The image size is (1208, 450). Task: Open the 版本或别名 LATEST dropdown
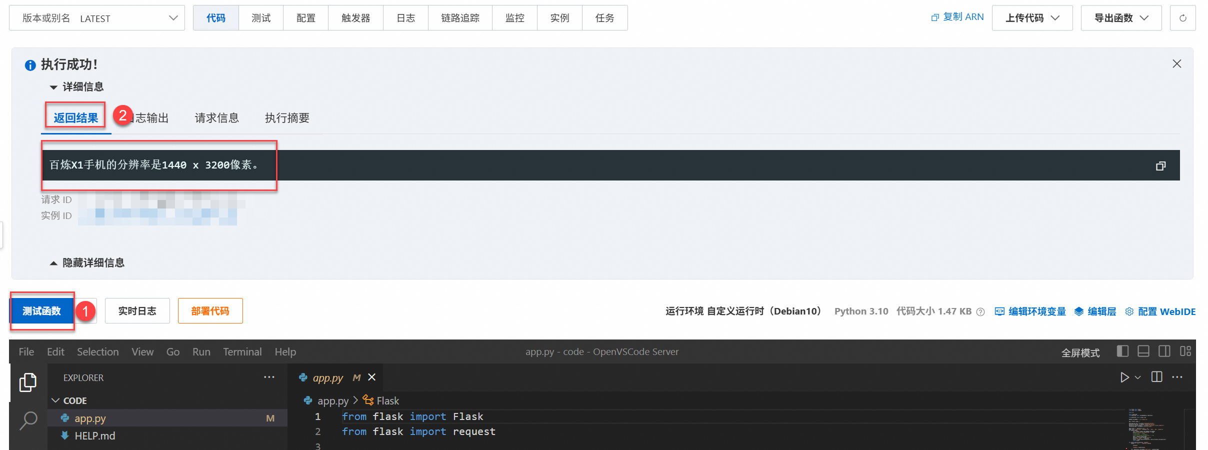(97, 18)
